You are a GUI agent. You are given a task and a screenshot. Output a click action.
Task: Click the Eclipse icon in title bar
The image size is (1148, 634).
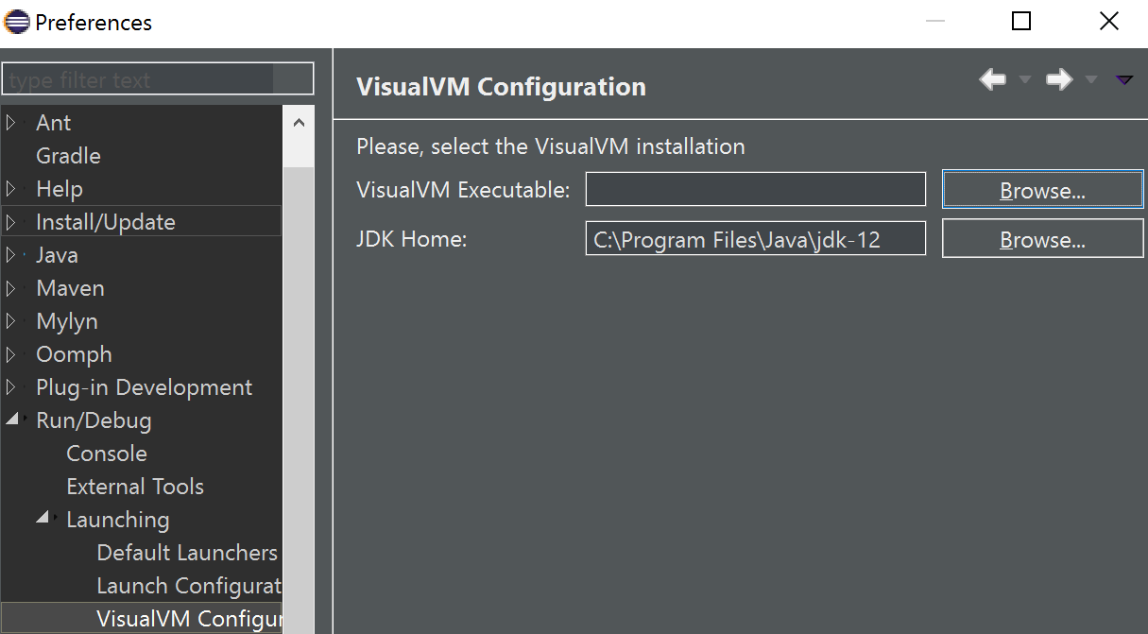(x=16, y=21)
